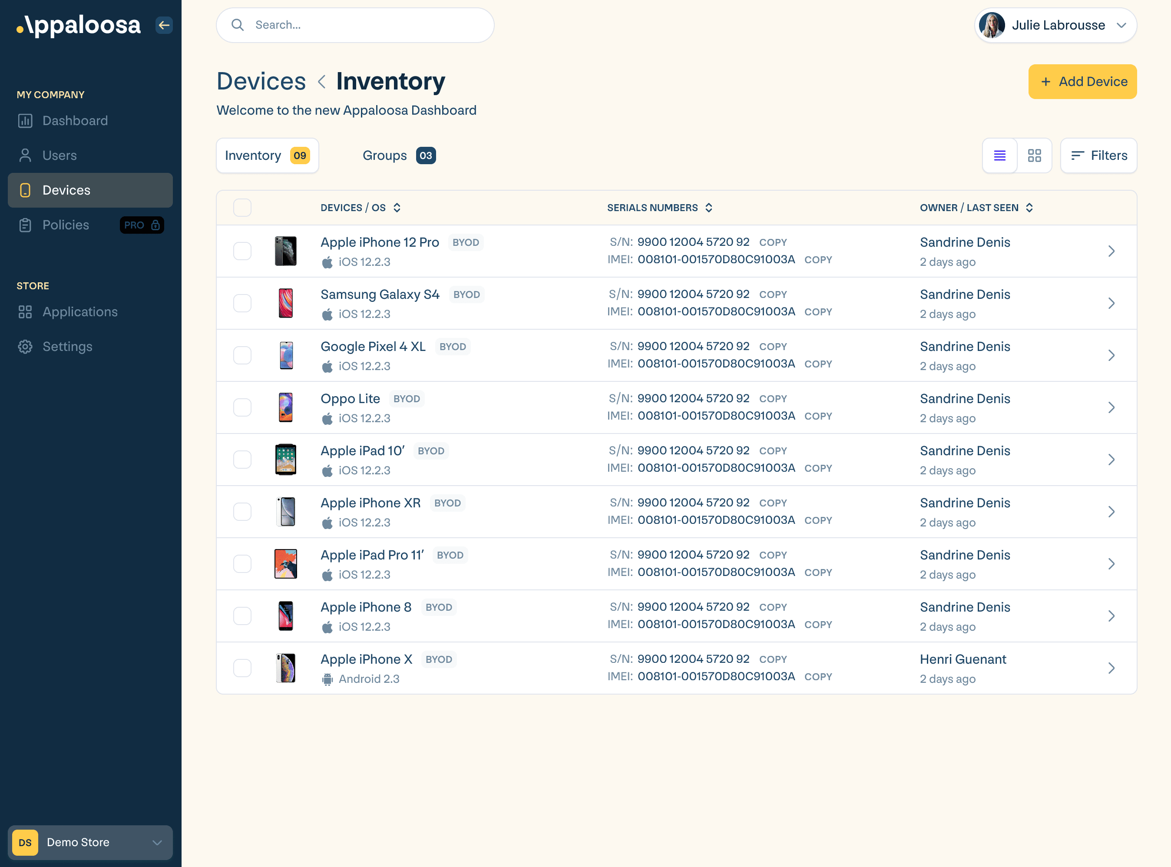The image size is (1171, 867).
Task: Open Apple iPhone 8 device name
Action: 366,607
